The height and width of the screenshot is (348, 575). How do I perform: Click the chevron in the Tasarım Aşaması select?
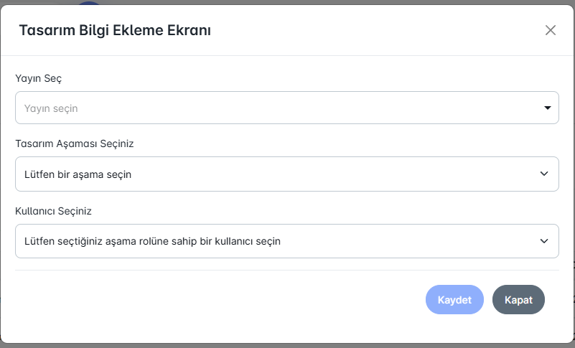544,174
